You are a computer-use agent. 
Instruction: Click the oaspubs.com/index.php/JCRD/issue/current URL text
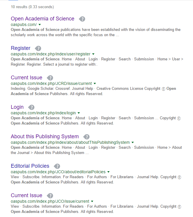point(51,84)
